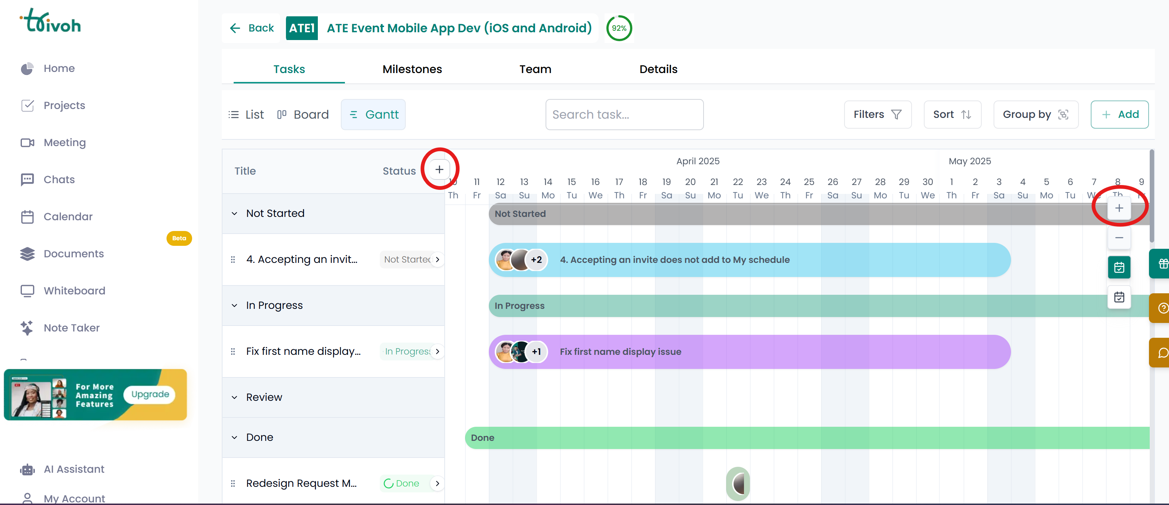Open AI Assistant from the sidebar

pos(73,469)
